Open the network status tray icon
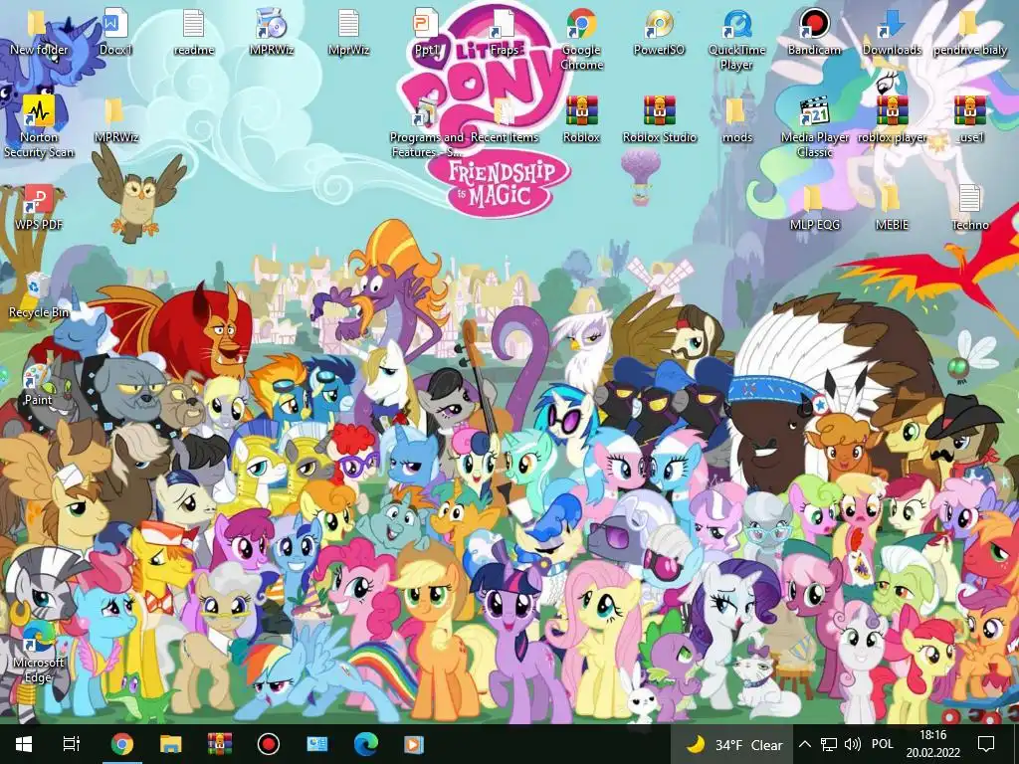This screenshot has height=764, width=1019. [x=828, y=744]
